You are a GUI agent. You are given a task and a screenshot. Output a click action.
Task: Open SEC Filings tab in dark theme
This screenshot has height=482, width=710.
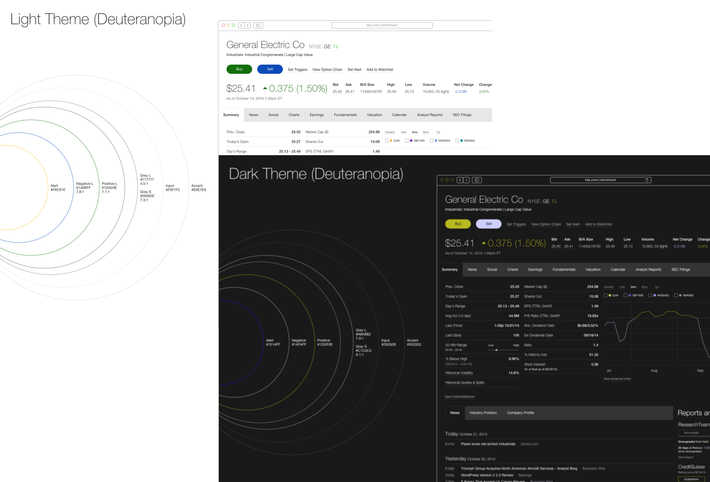pyautogui.click(x=681, y=270)
